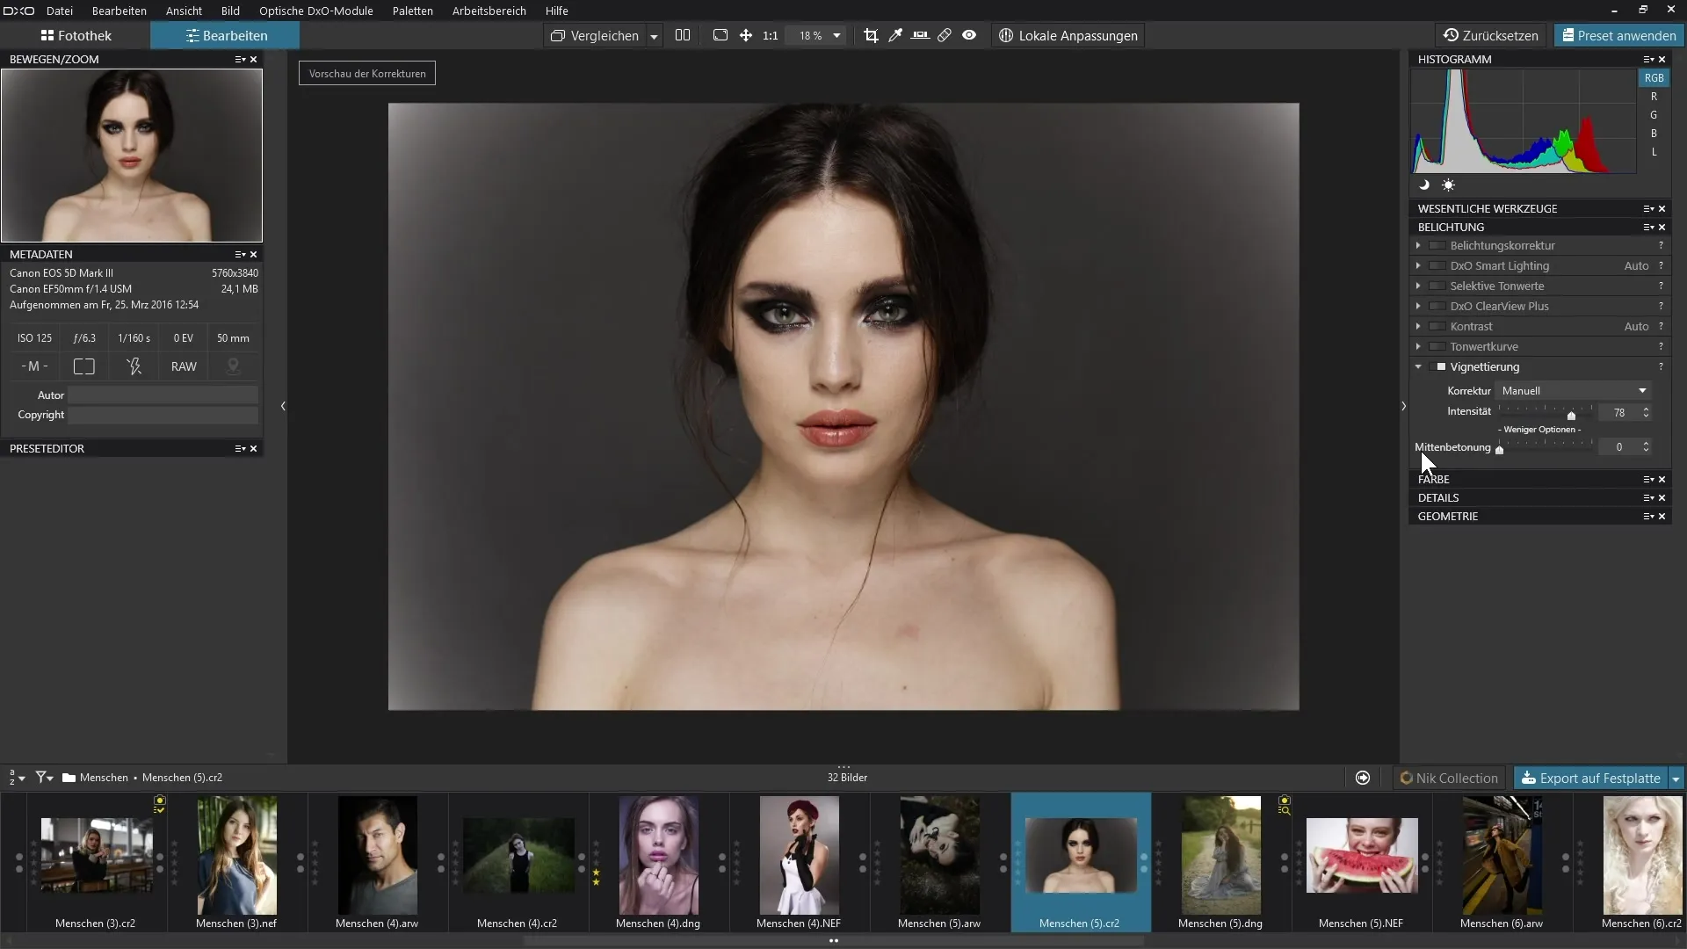The height and width of the screenshot is (949, 1687).
Task: Expand the Selektive Tonwerte section
Action: tap(1418, 286)
